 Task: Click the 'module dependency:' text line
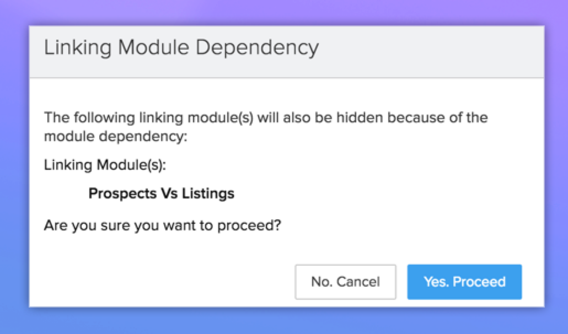pos(116,136)
